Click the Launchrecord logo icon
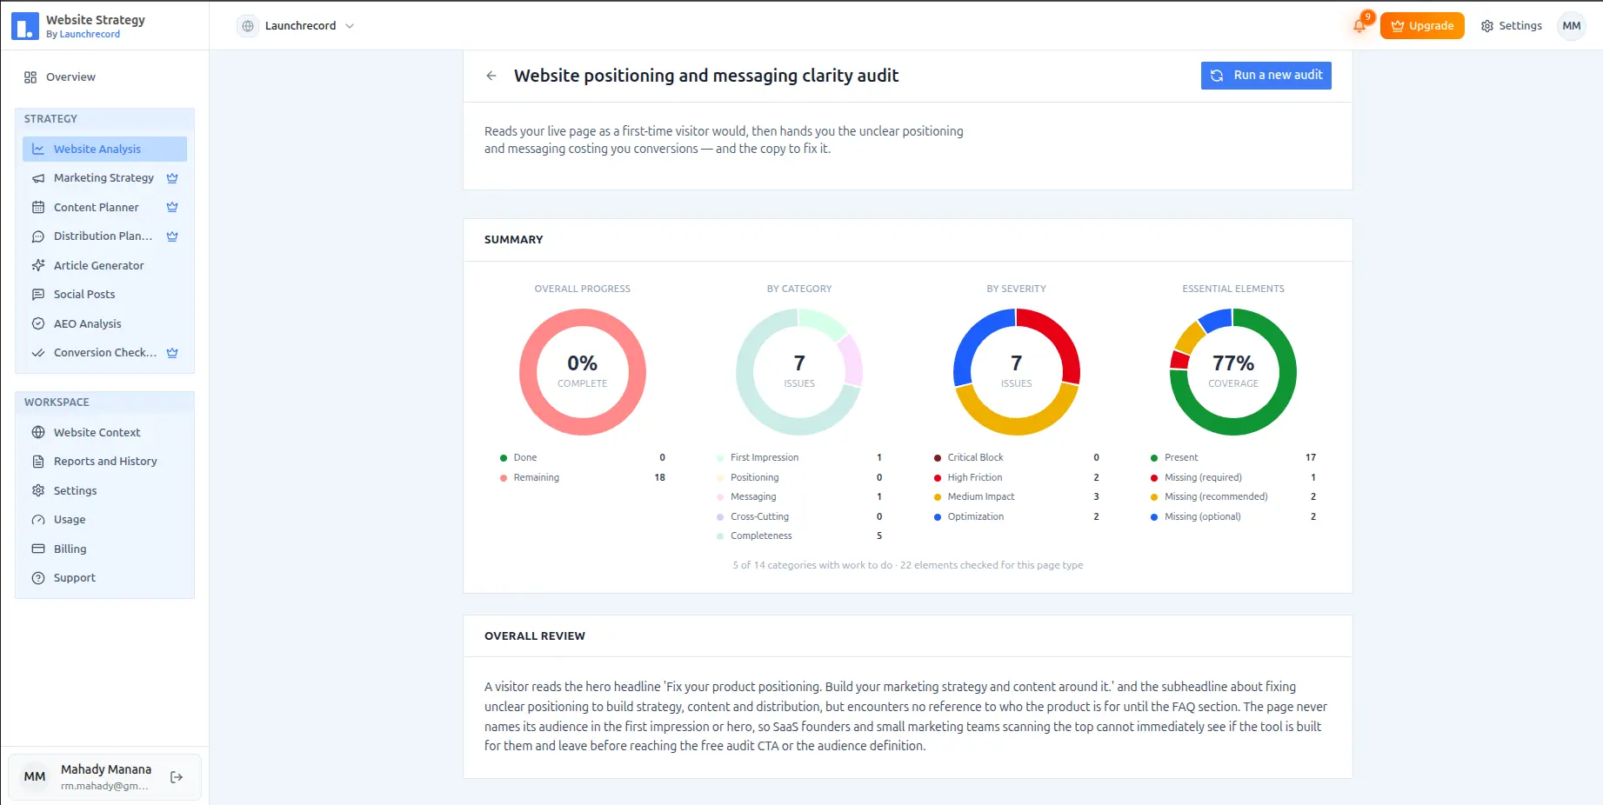 (x=25, y=26)
